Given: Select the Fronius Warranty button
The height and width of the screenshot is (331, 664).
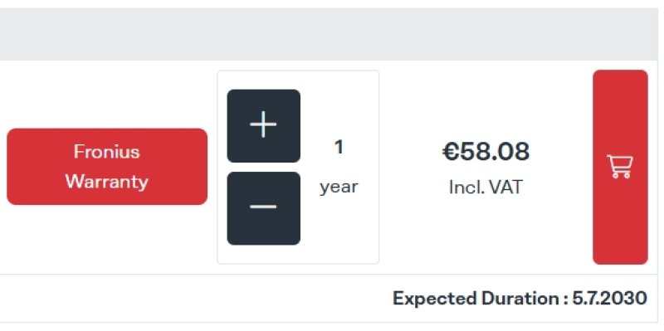Looking at the screenshot, I should coord(107,167).
